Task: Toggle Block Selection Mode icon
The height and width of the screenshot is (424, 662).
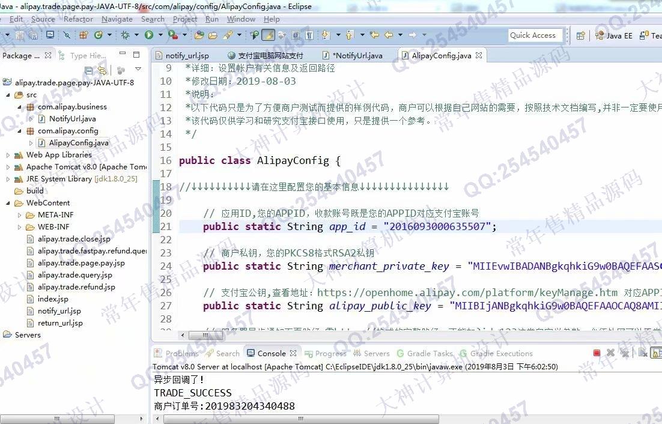Action: pos(296,35)
